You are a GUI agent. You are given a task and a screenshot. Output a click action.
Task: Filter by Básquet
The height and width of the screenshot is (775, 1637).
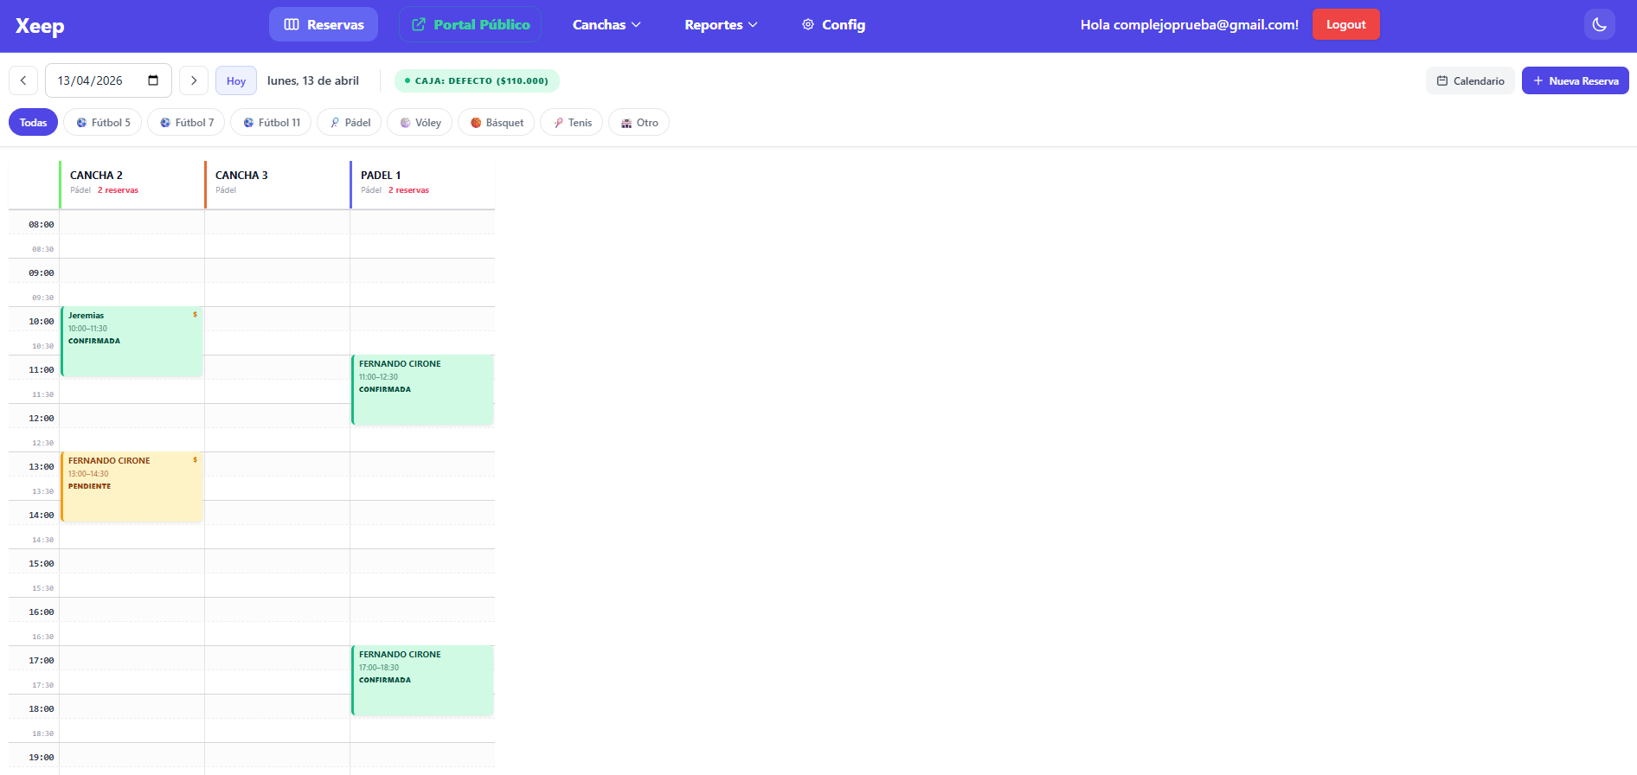(x=496, y=122)
